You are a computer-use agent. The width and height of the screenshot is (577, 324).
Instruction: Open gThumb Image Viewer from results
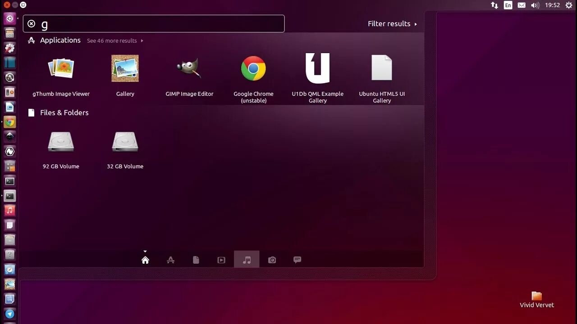(x=61, y=76)
